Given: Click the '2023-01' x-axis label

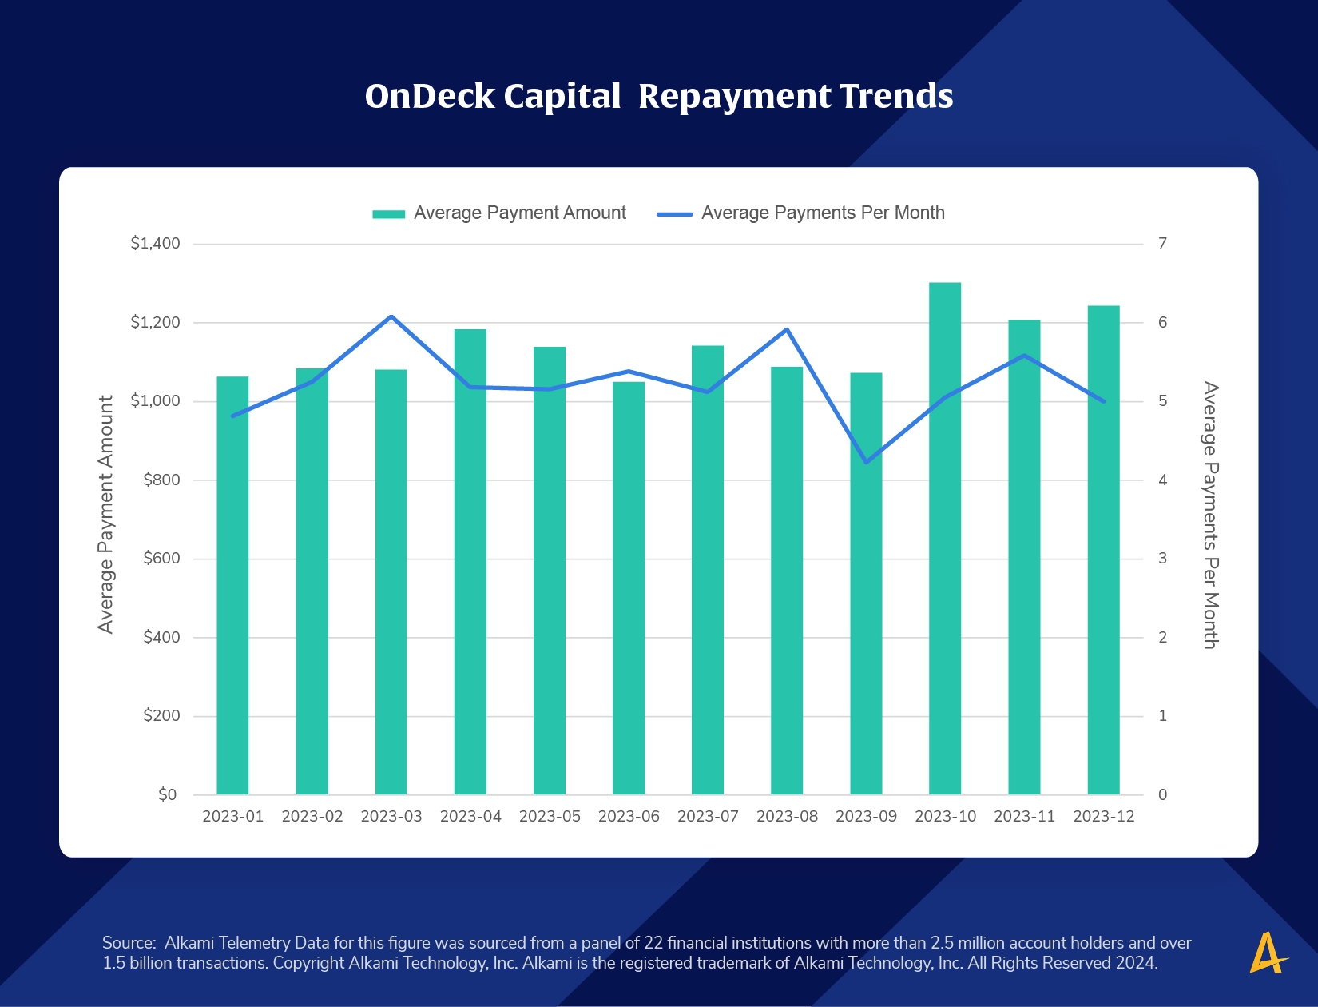Looking at the screenshot, I should tap(232, 817).
